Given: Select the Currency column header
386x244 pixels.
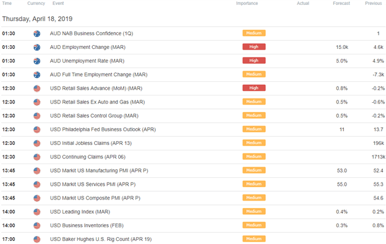Looking at the screenshot, I should pos(36,3).
